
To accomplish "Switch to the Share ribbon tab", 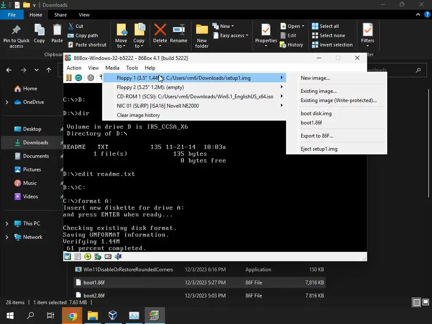I will click(60, 15).
